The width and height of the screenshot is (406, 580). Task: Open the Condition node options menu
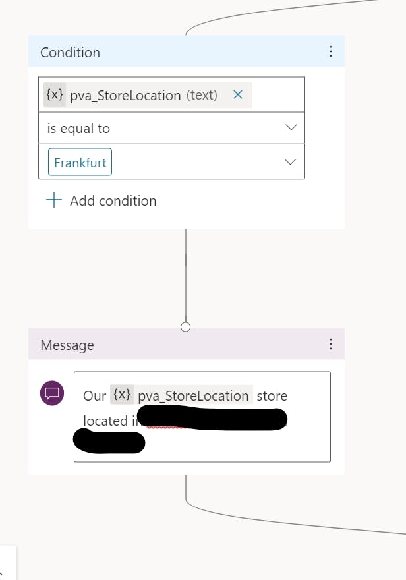pos(331,51)
